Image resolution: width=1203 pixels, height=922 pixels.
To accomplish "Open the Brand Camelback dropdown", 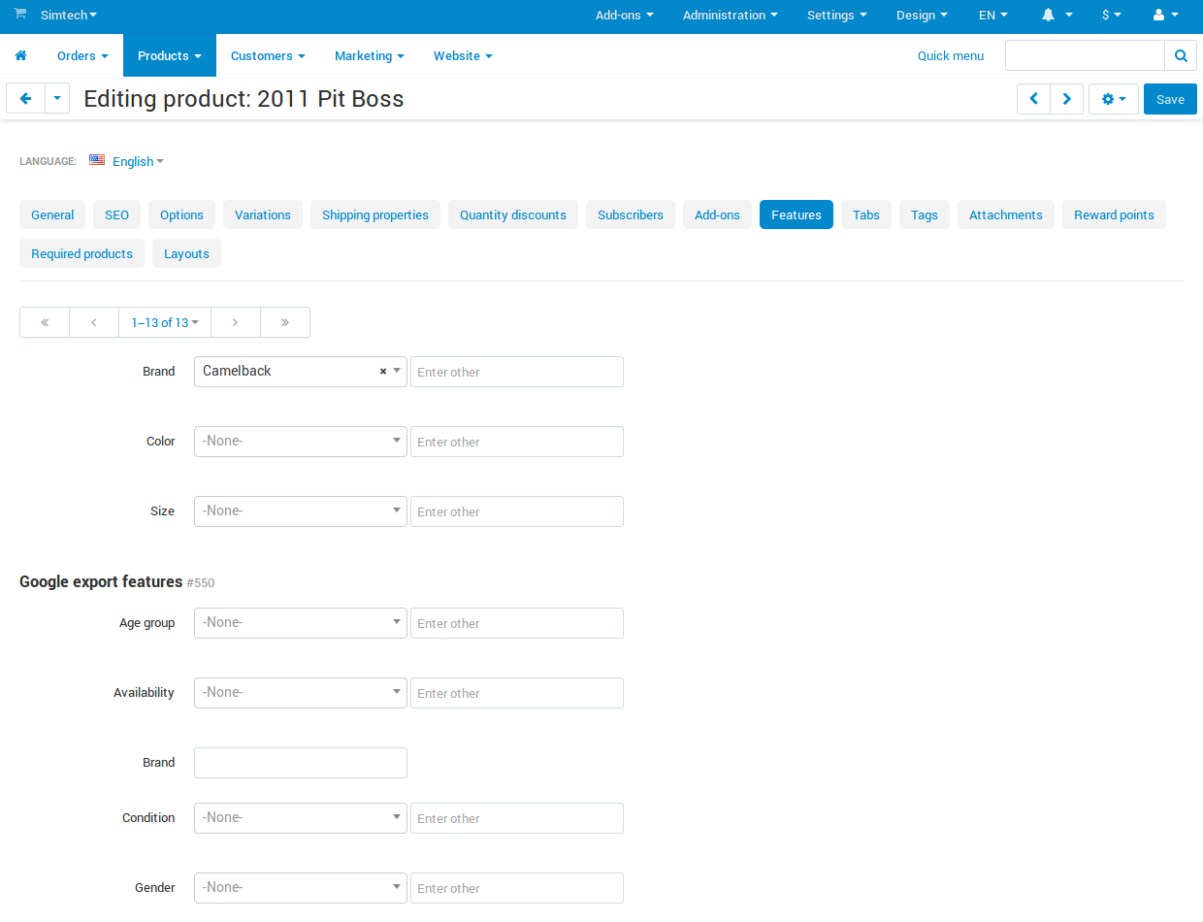I will (x=301, y=372).
